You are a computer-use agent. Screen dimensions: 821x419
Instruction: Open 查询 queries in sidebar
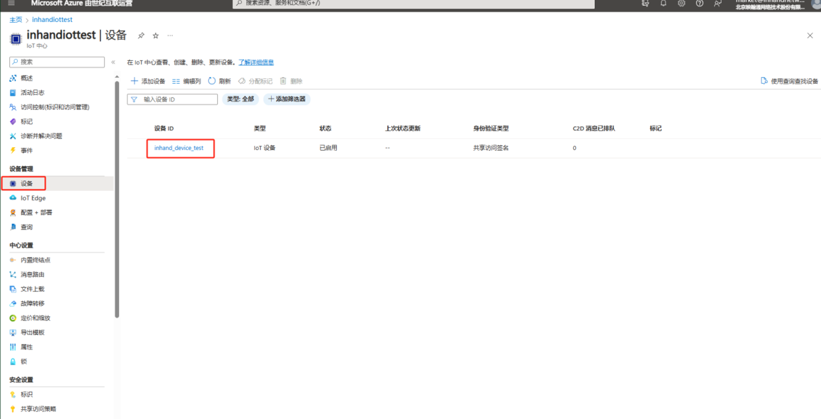pyautogui.click(x=27, y=227)
